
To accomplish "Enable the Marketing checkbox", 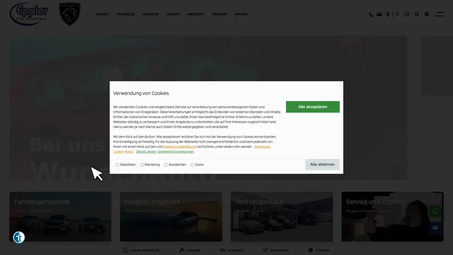I will click(x=142, y=165).
